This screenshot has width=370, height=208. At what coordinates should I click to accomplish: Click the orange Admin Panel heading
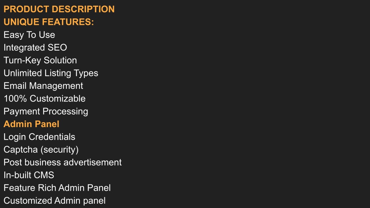coord(31,124)
